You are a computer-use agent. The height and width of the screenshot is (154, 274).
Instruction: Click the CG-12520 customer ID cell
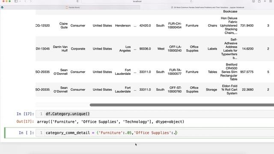pyautogui.click(x=43, y=26)
